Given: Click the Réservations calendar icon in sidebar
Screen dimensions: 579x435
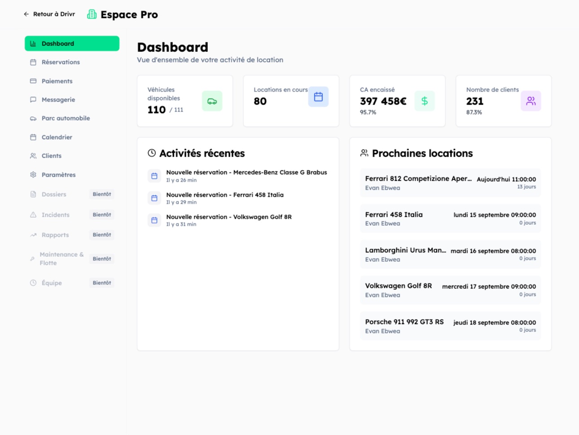Looking at the screenshot, I should [33, 62].
